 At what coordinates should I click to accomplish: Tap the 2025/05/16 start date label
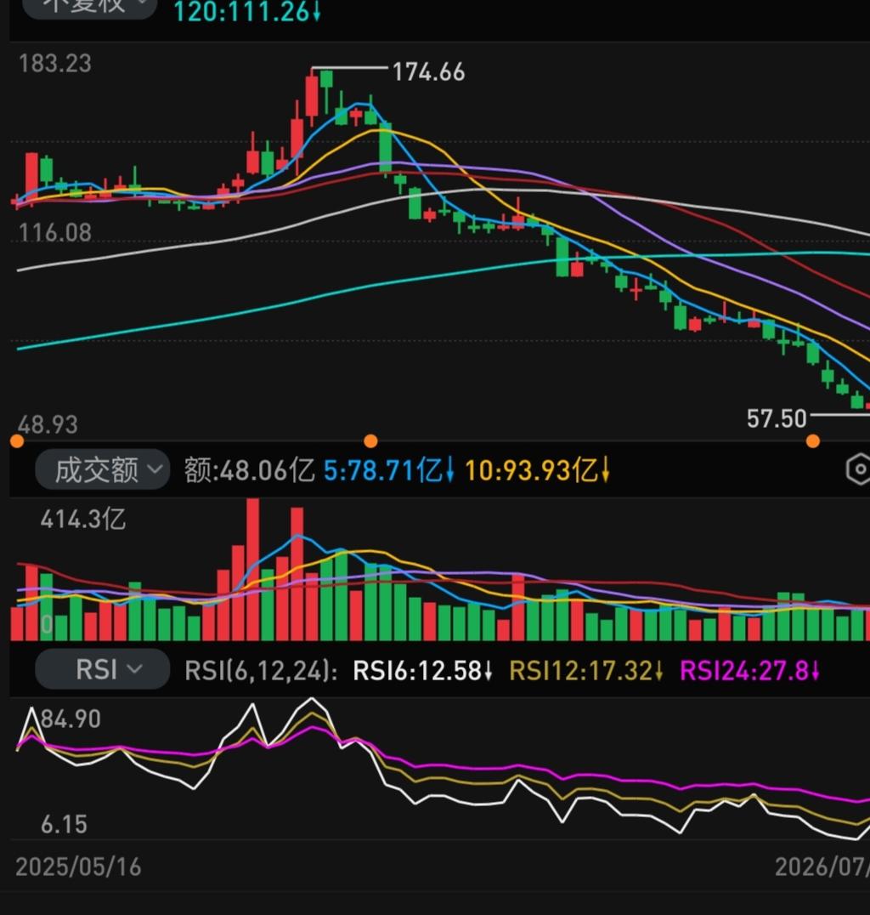pos(78,867)
